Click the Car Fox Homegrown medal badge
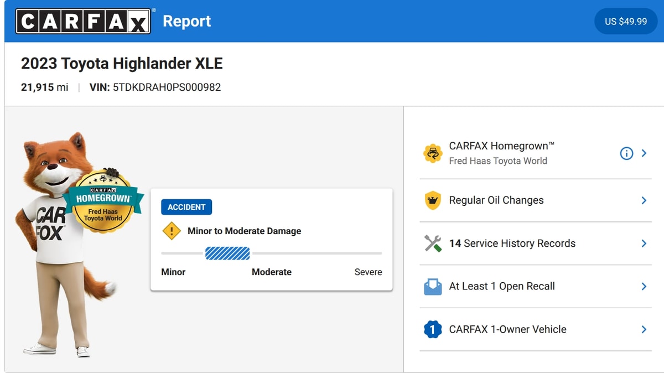 point(103,200)
